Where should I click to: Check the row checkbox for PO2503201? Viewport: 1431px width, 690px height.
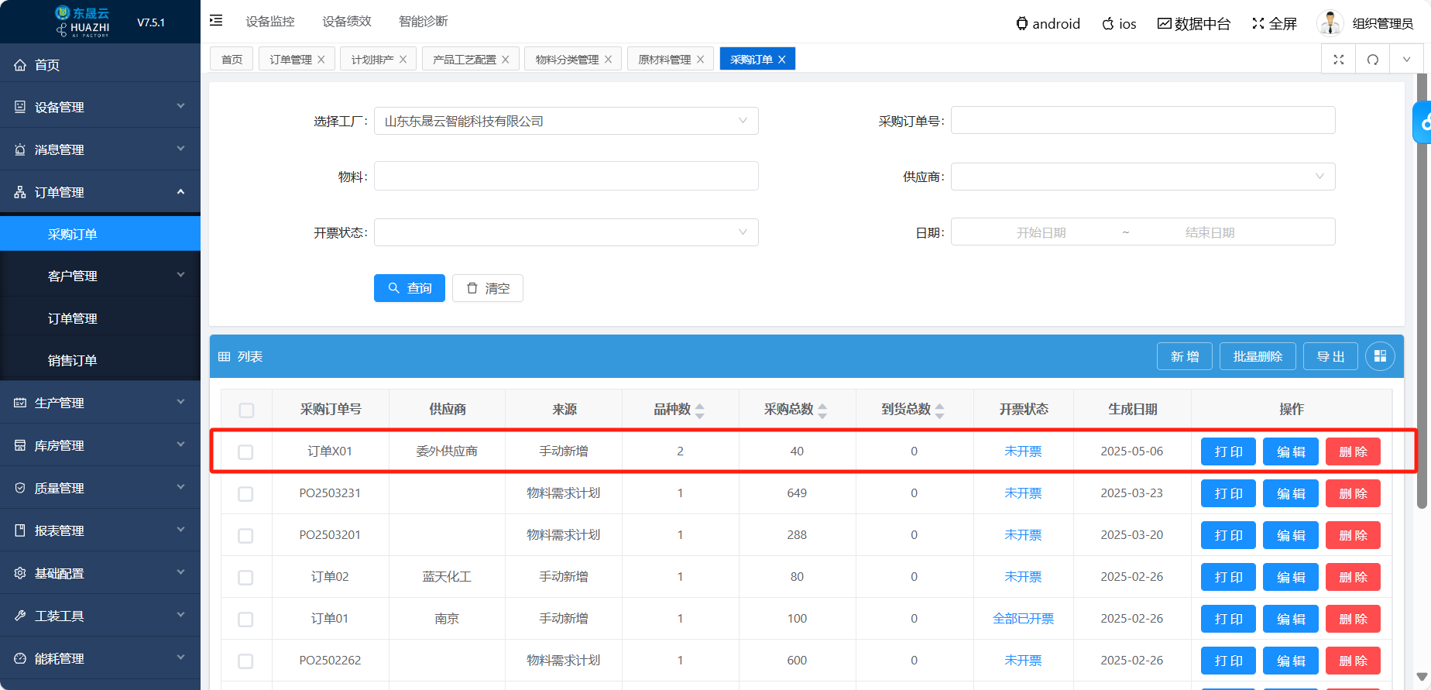pyautogui.click(x=245, y=536)
